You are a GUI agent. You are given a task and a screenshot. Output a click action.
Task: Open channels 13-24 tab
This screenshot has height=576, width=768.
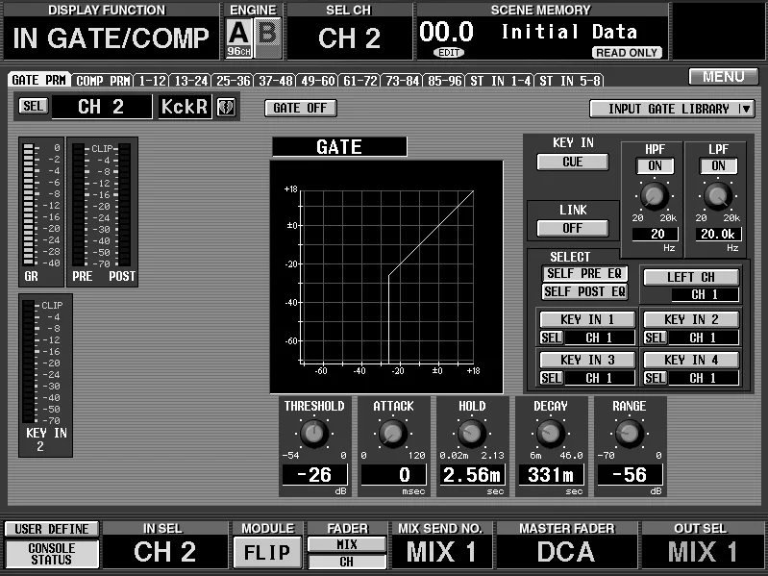[x=191, y=81]
